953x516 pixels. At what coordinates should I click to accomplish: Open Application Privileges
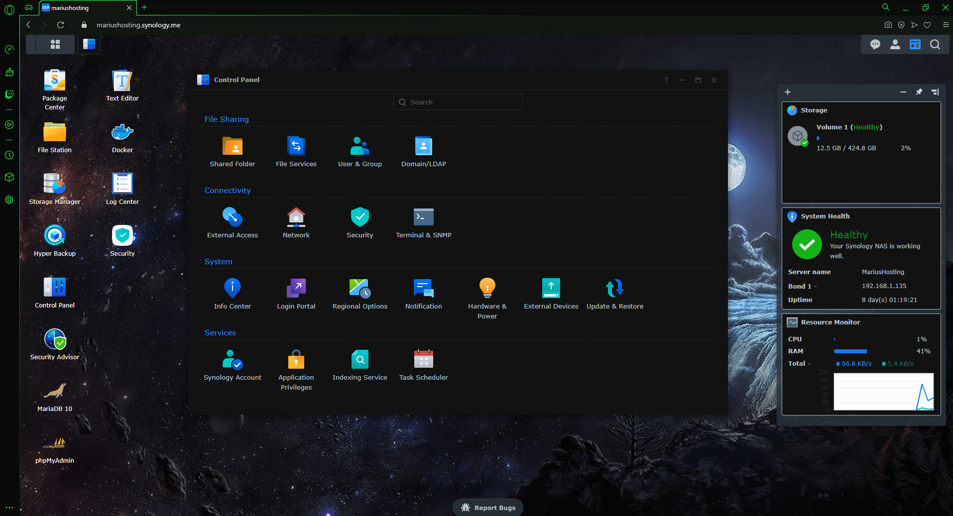(296, 370)
